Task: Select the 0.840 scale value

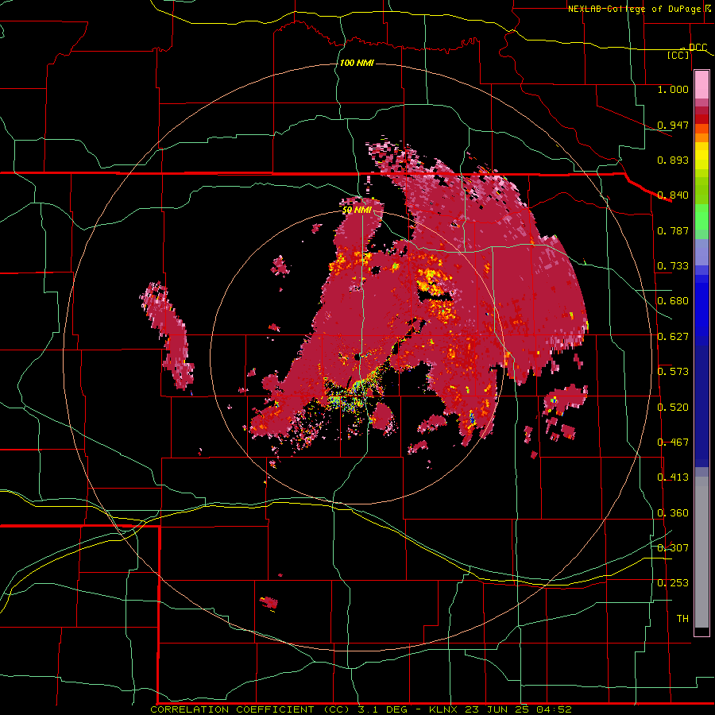Action: coord(673,195)
